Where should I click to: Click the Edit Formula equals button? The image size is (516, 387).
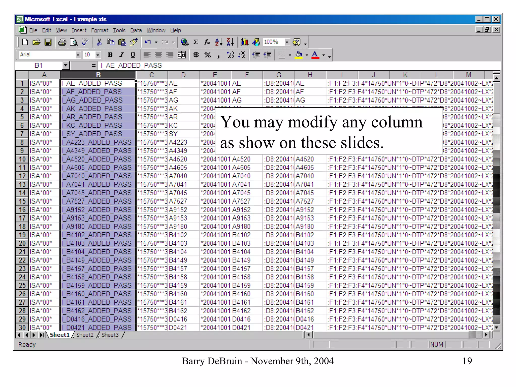(93, 66)
